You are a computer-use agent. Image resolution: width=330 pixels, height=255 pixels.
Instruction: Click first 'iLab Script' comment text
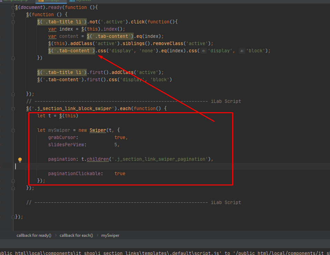point(226,101)
